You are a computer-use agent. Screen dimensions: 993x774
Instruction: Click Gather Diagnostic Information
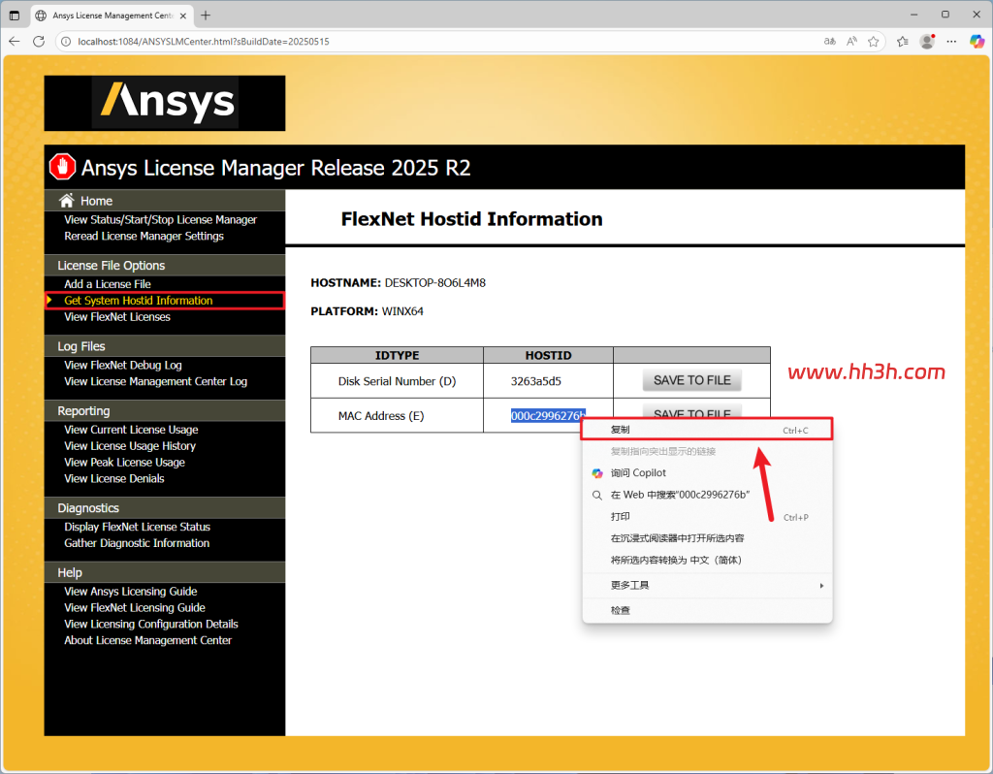(137, 543)
